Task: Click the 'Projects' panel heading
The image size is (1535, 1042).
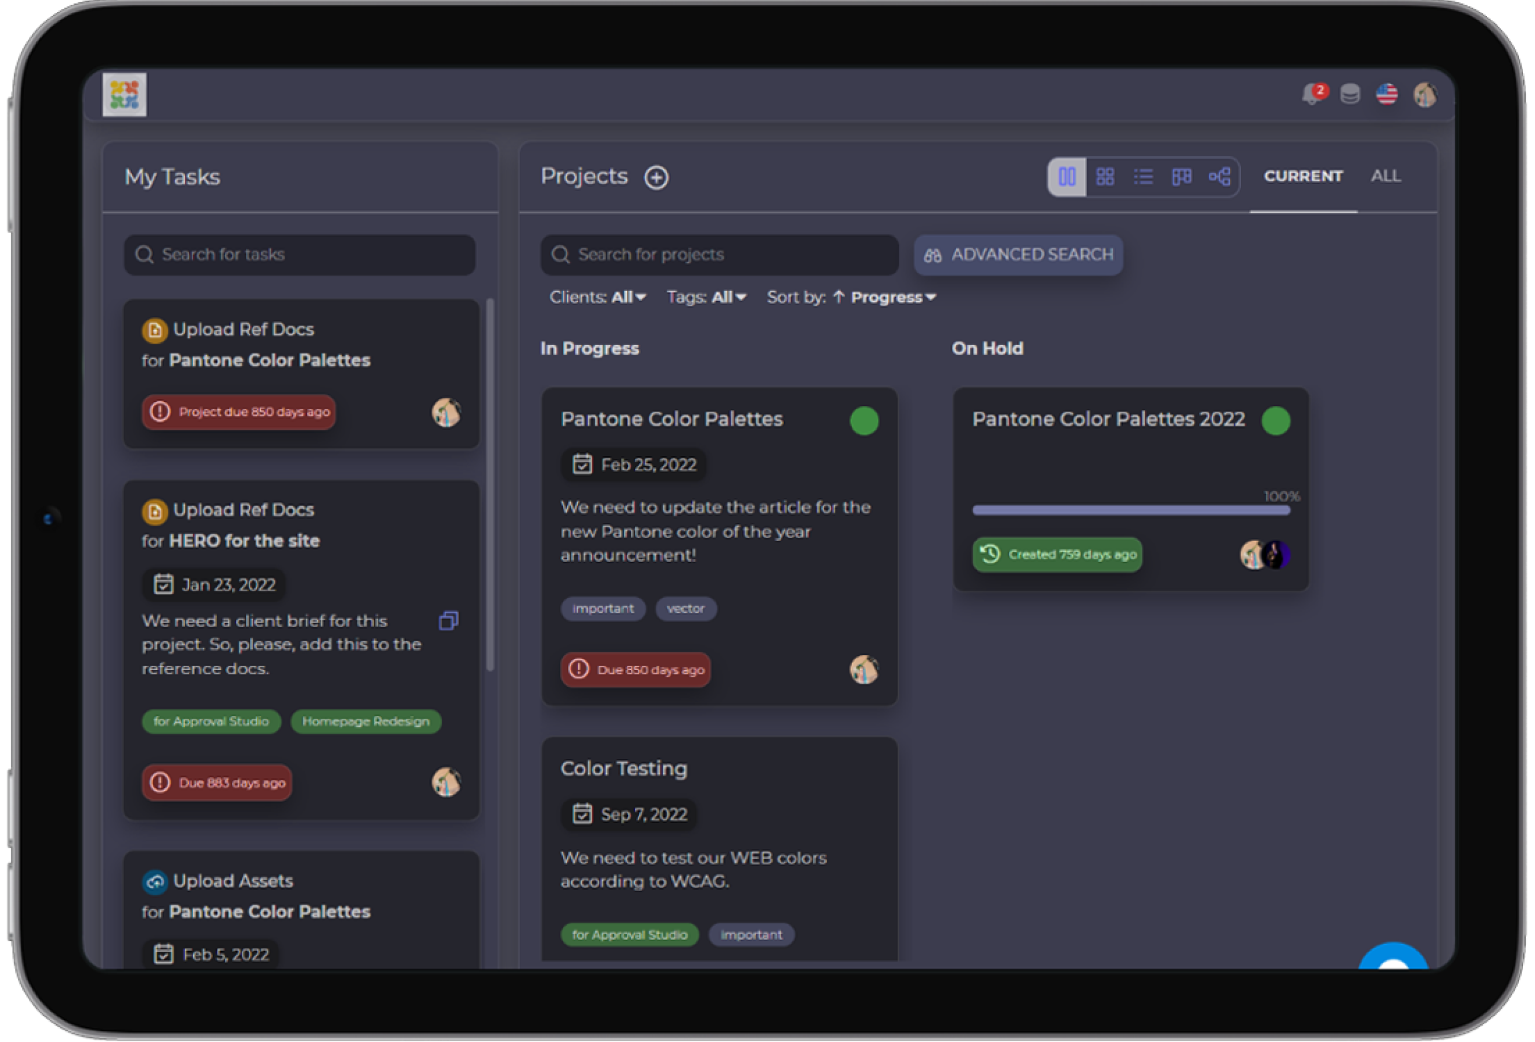Action: [584, 176]
